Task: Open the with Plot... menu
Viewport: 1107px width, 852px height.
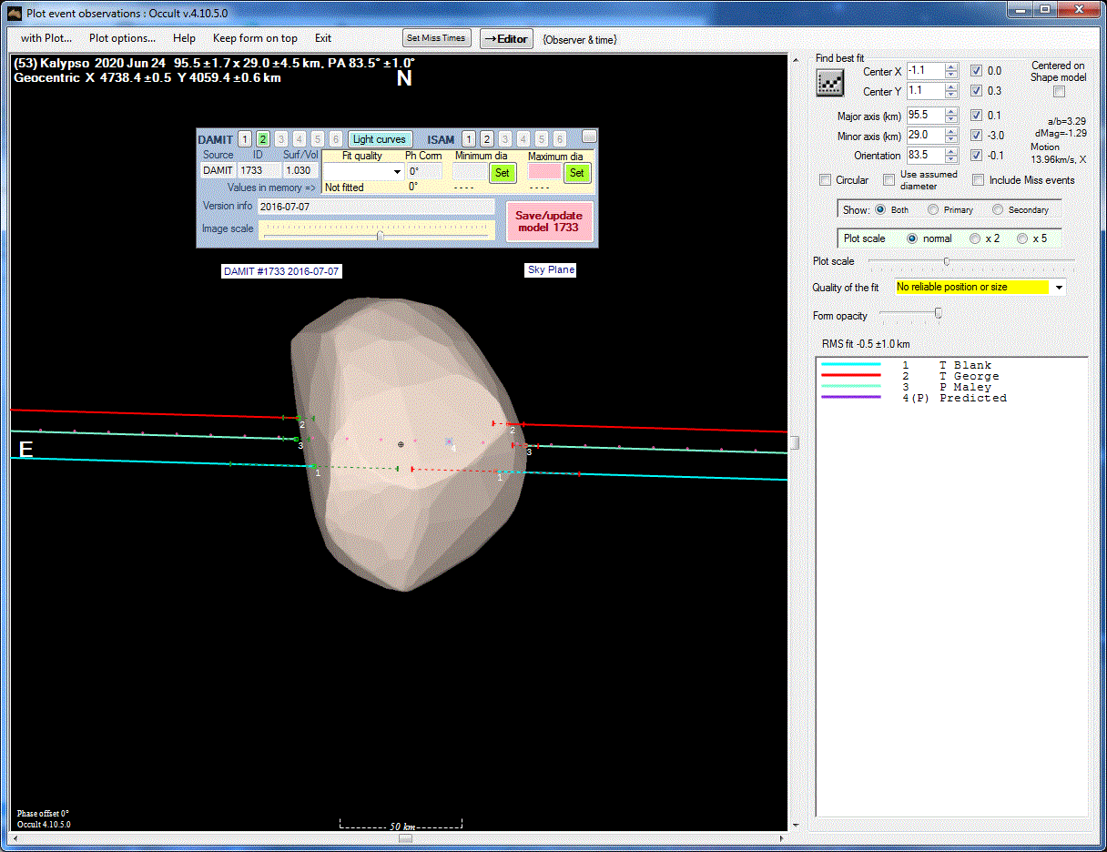Action: point(46,38)
